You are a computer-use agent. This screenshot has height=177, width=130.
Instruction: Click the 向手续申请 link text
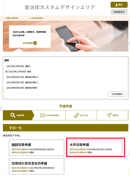pyautogui.click(x=28, y=43)
